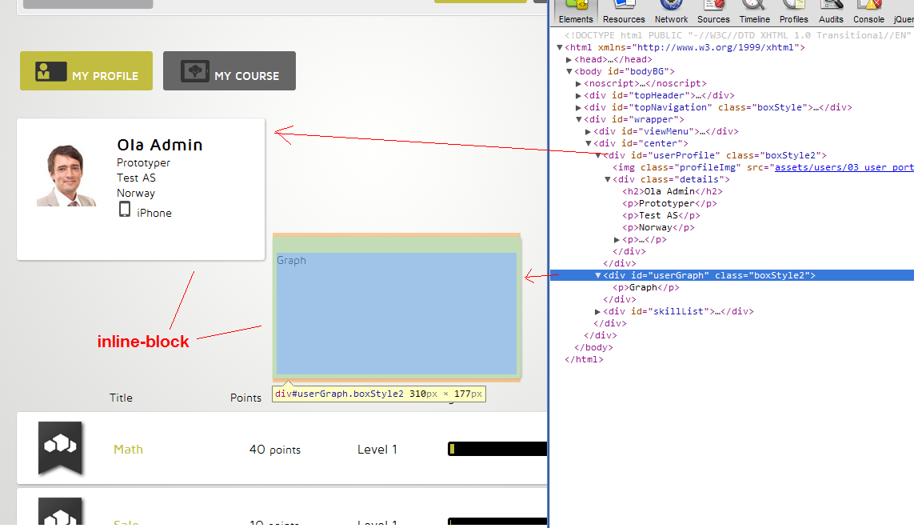This screenshot has height=528, width=914.
Task: Click the Math progress bar
Action: (497, 449)
